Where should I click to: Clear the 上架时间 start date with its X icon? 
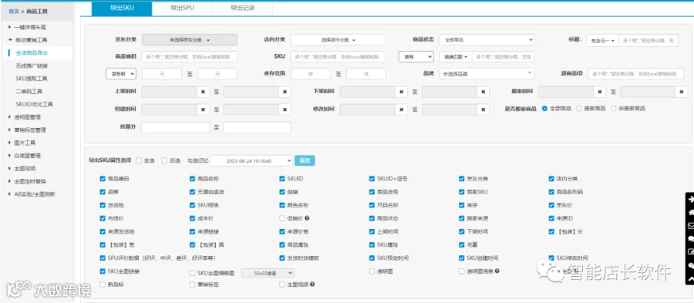click(203, 92)
